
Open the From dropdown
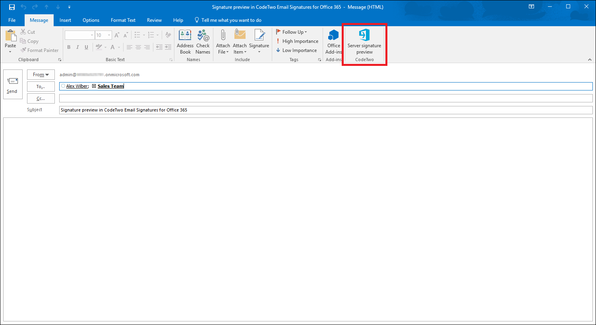coord(41,74)
